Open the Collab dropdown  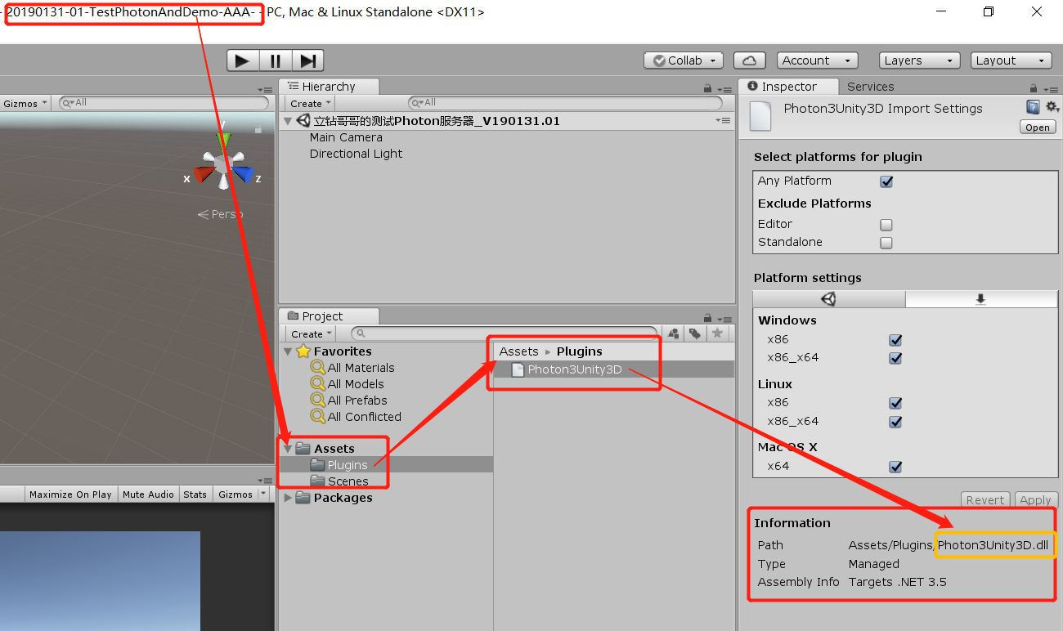pos(684,60)
